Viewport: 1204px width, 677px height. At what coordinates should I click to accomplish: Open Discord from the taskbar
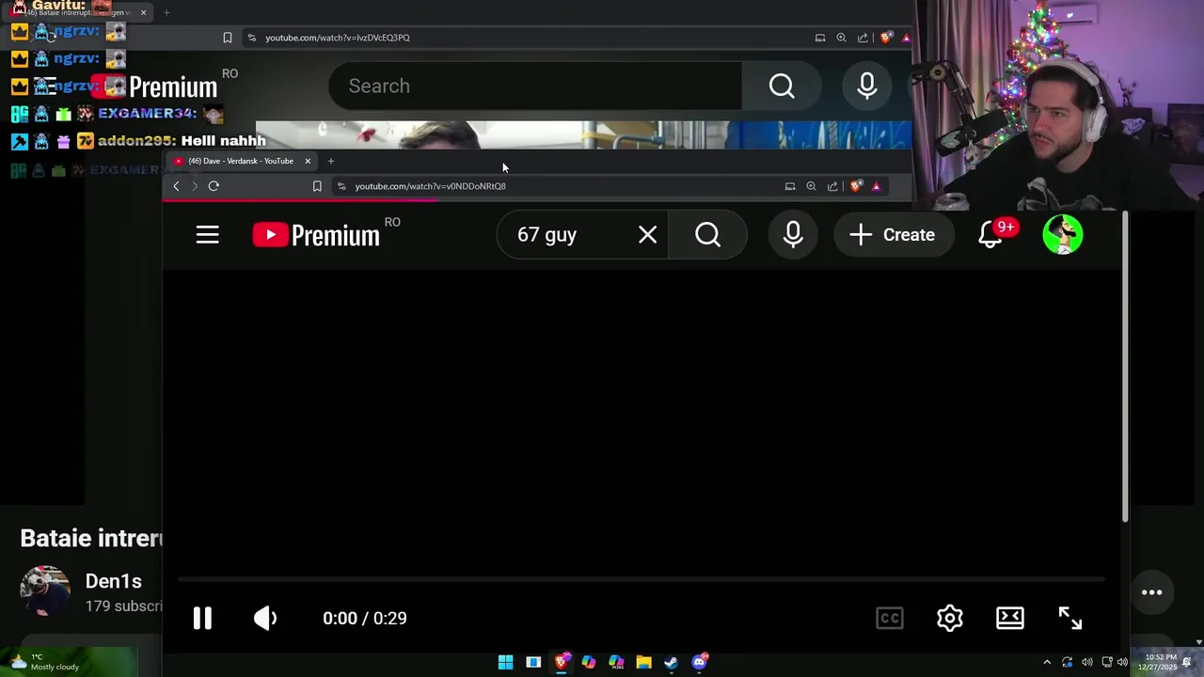pyautogui.click(x=699, y=662)
